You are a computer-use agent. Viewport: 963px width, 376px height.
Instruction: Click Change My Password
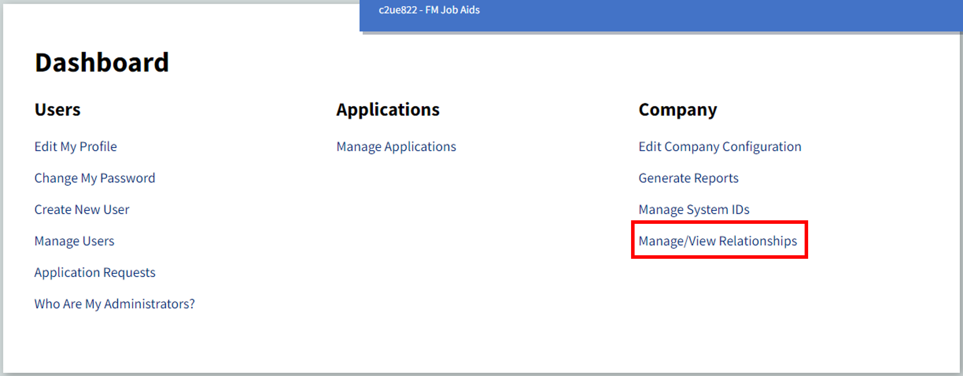95,178
